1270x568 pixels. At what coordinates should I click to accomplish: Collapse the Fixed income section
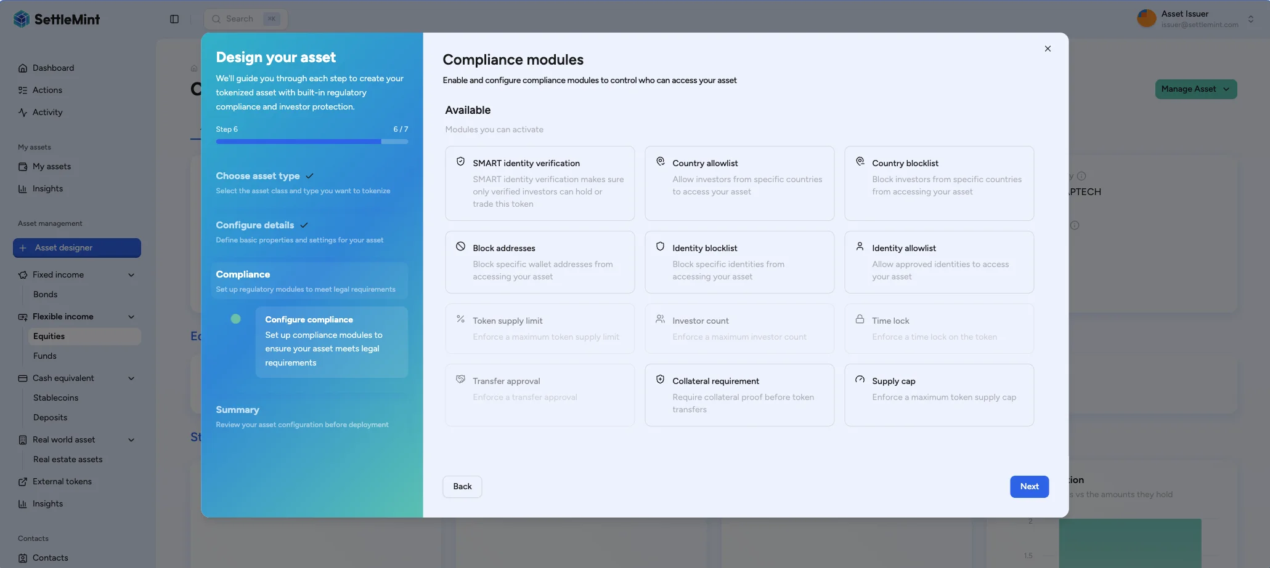(x=131, y=275)
